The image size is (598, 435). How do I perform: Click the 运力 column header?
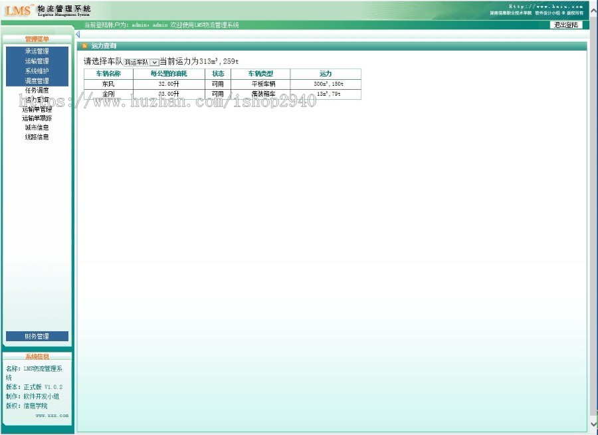[x=326, y=74]
